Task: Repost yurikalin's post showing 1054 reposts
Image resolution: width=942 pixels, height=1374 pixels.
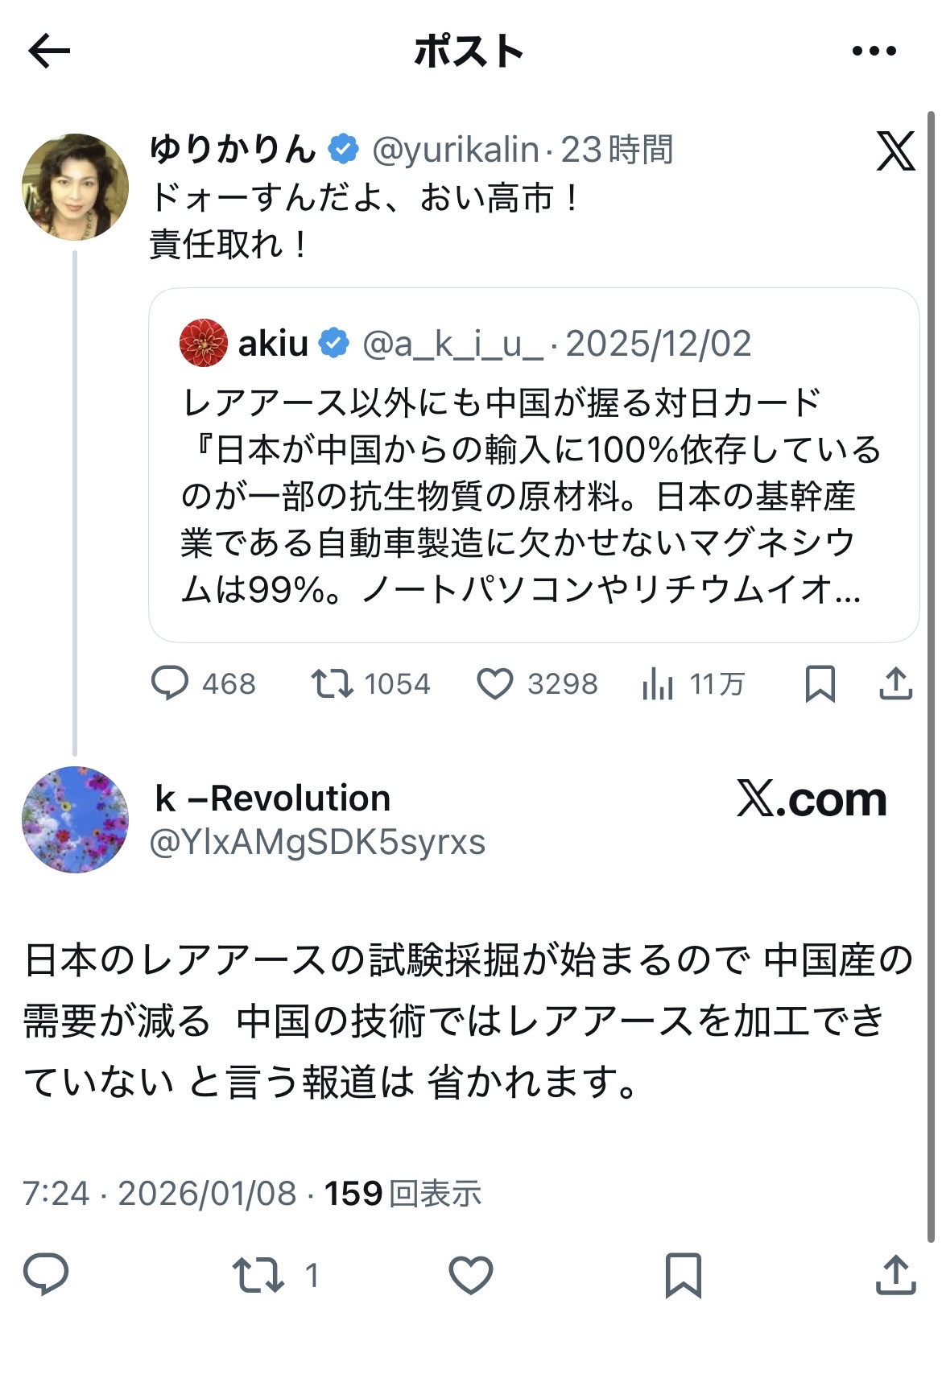Action: pos(333,683)
